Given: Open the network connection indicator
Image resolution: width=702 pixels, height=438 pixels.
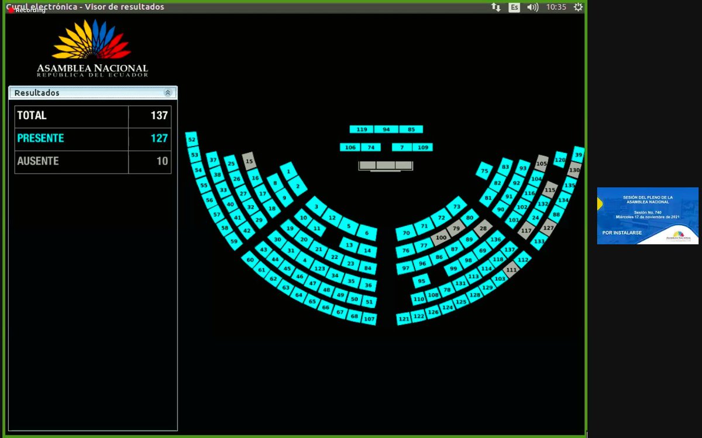Looking at the screenshot, I should click(495, 7).
